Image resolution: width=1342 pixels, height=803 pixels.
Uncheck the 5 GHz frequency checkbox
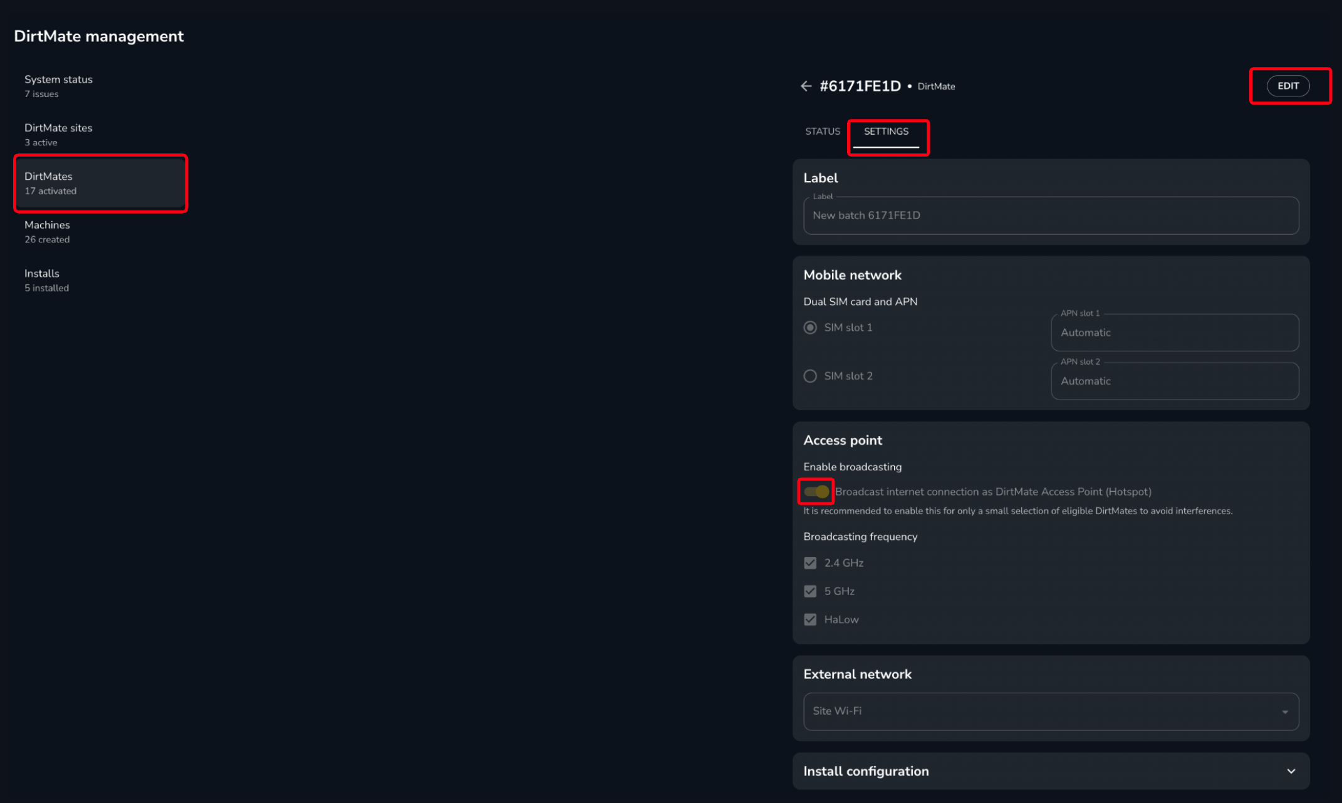point(810,591)
